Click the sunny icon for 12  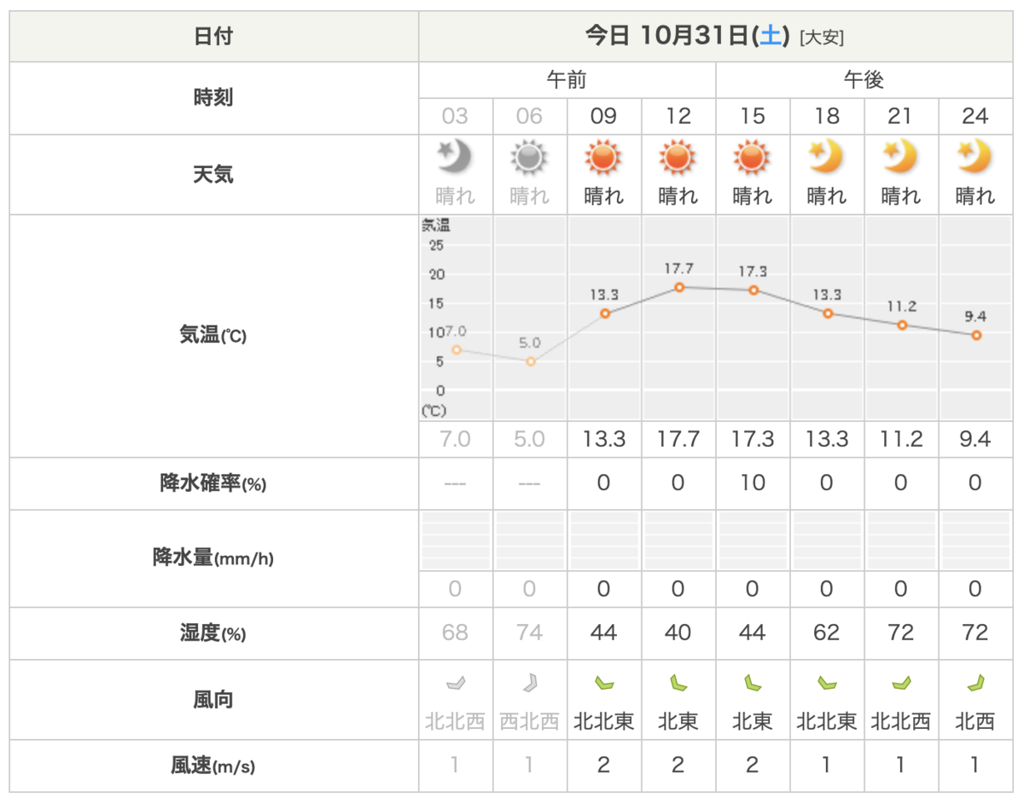[678, 158]
